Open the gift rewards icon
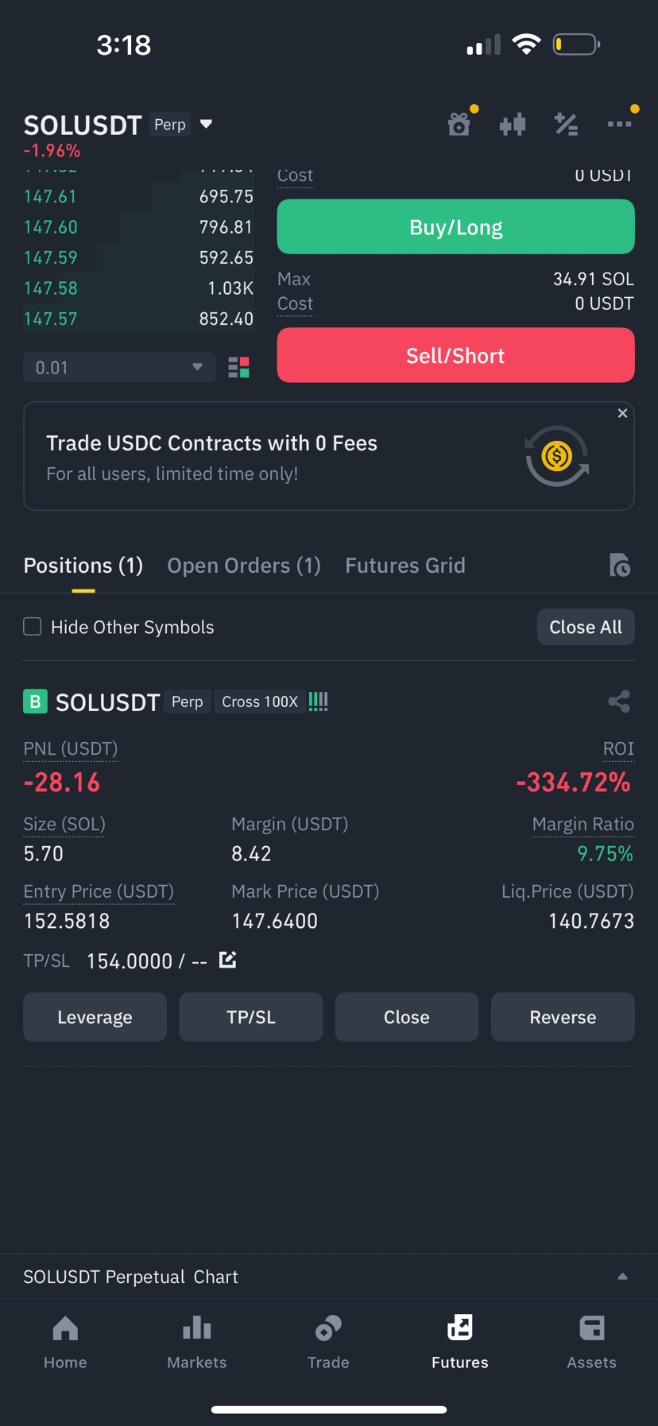This screenshot has height=1426, width=658. (459, 125)
